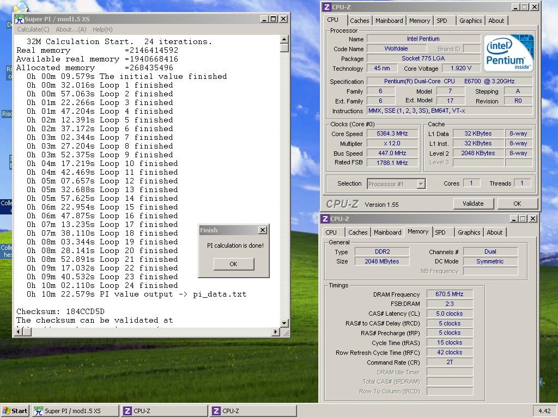Viewport: 558px width, 418px height.
Task: Click Super PI vertical scrollbar thumb
Action: [x=284, y=48]
